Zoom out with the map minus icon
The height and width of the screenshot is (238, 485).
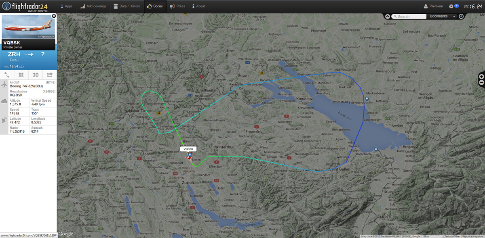click(481, 82)
